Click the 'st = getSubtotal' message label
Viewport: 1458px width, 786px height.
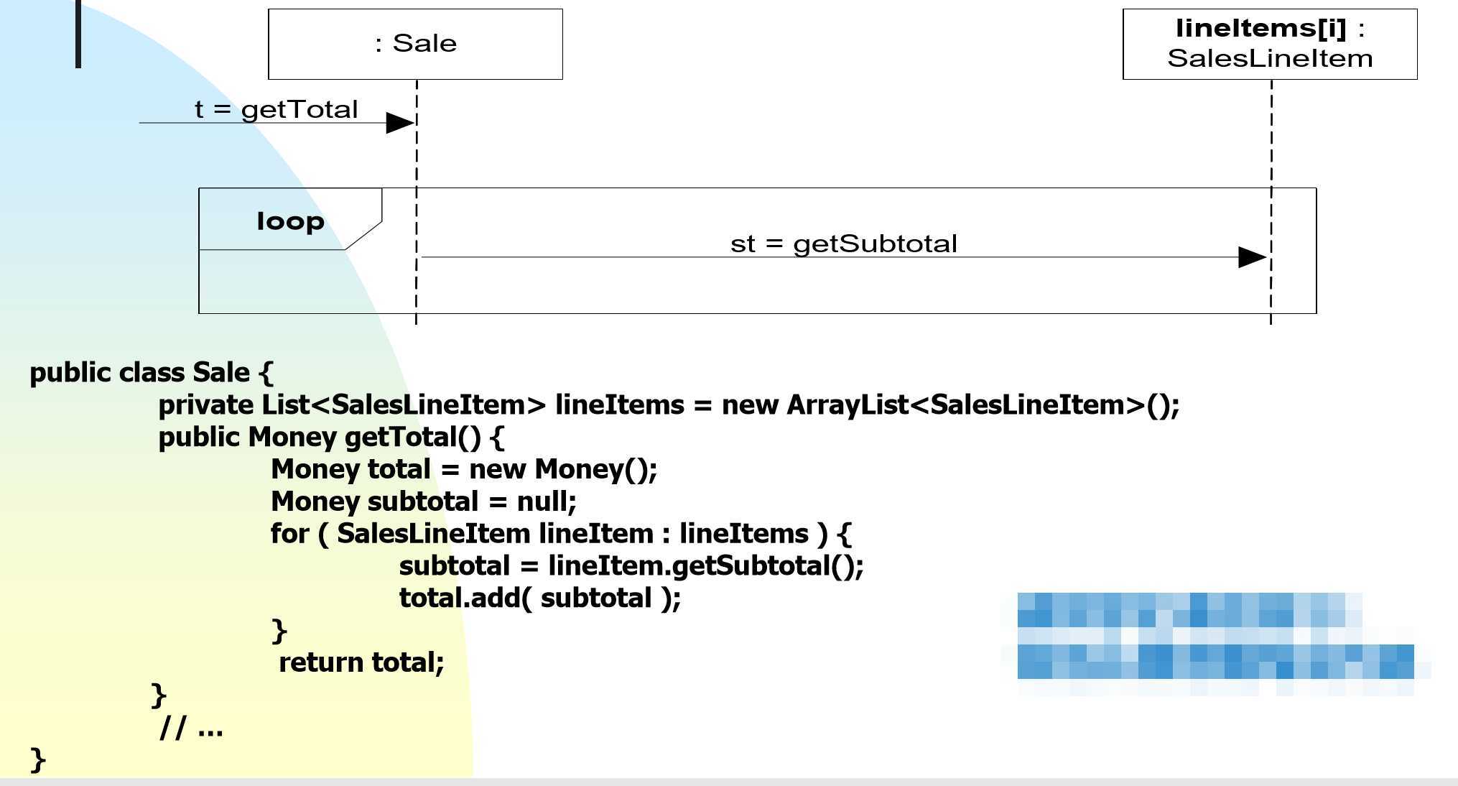tap(843, 244)
